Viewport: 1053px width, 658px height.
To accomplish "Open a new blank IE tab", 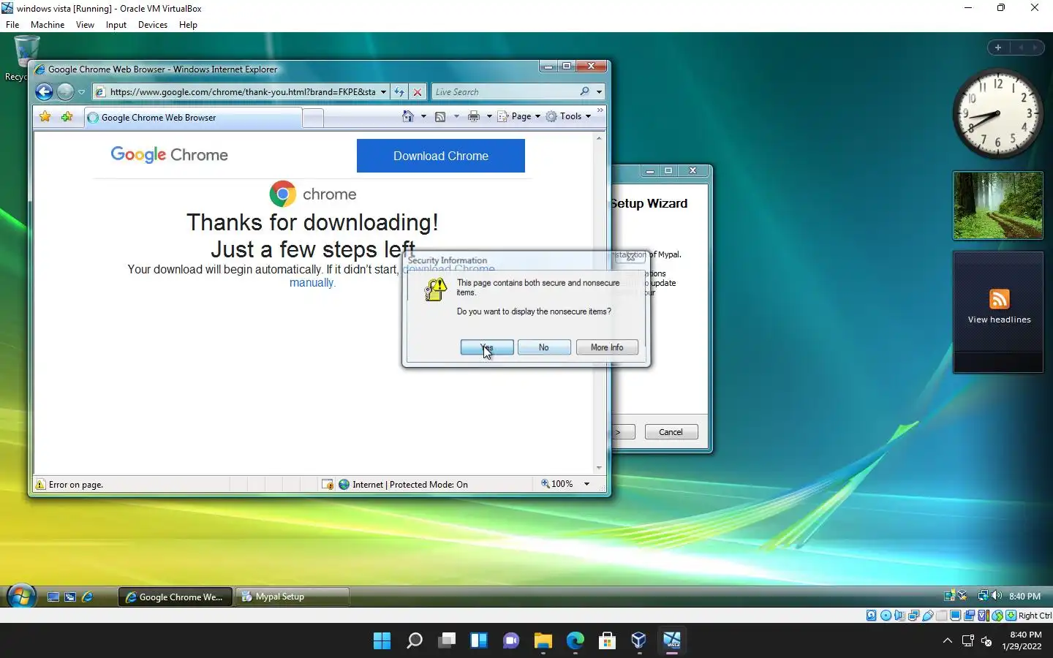I will pos(313,118).
